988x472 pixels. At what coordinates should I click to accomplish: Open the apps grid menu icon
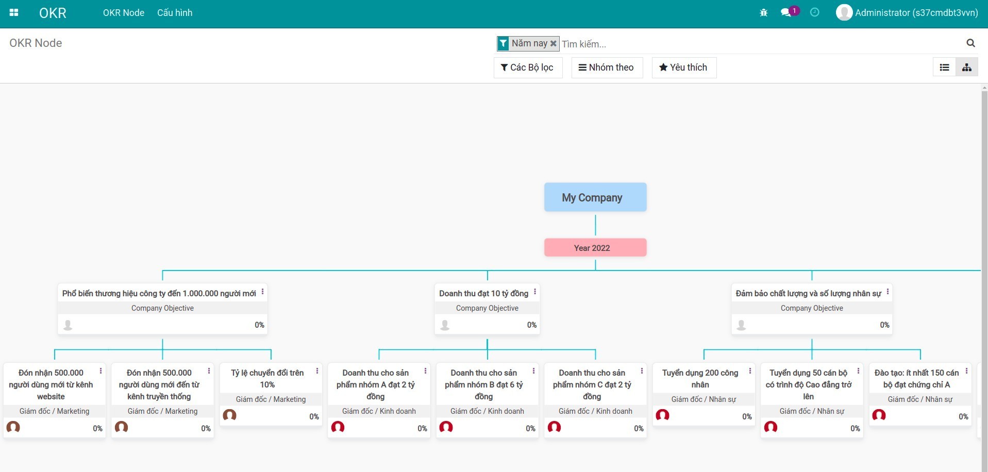(x=14, y=13)
